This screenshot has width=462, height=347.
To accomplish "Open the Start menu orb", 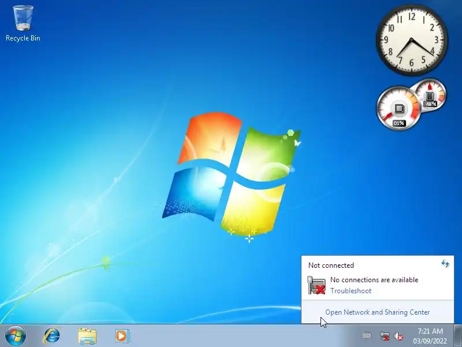I will pos(16,336).
